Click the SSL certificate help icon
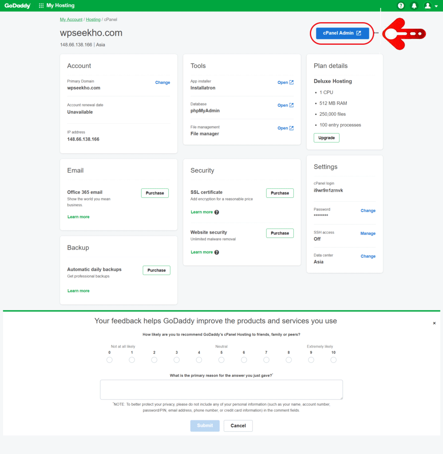 [217, 212]
